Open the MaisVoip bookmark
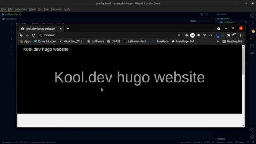256x144 pixels. [x=184, y=42]
